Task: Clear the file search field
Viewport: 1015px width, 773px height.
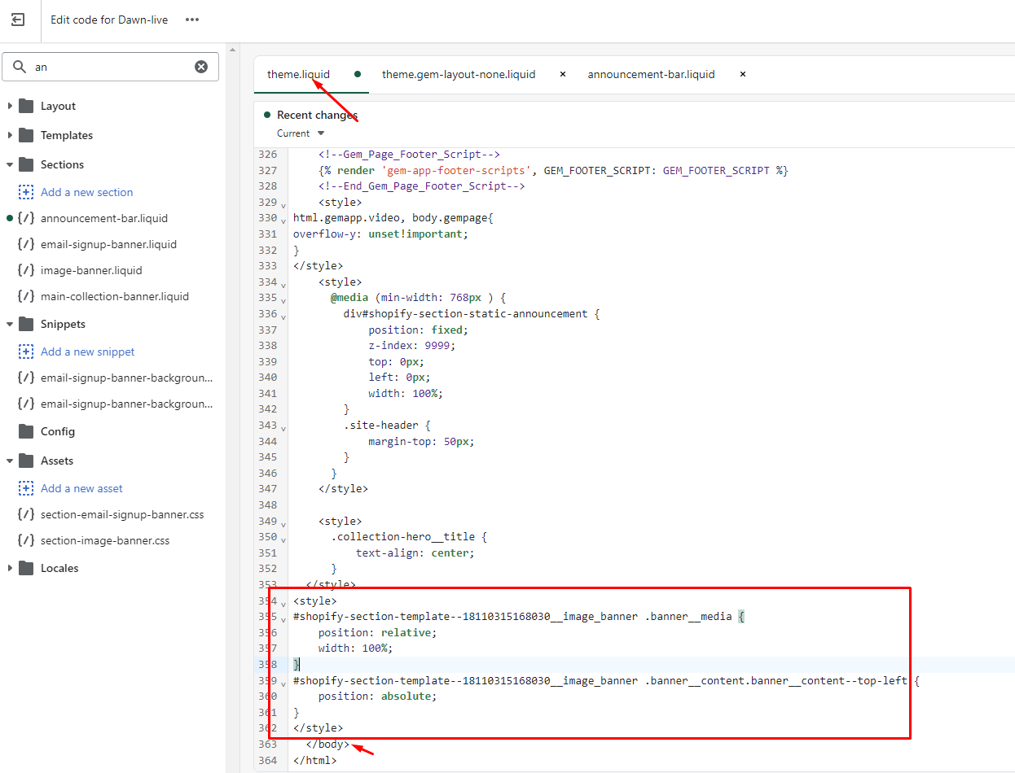Action: [201, 67]
